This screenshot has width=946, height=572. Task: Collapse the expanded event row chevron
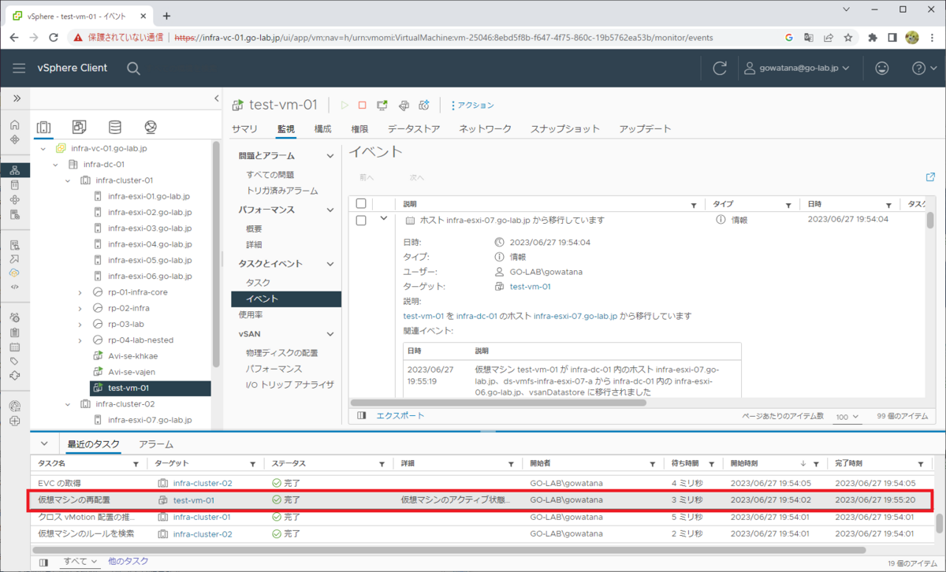384,218
